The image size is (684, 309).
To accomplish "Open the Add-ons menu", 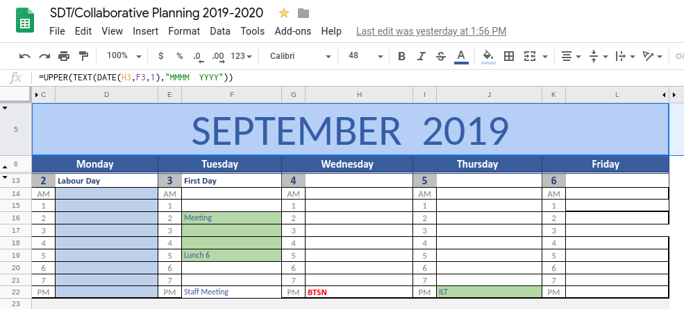I will [293, 31].
